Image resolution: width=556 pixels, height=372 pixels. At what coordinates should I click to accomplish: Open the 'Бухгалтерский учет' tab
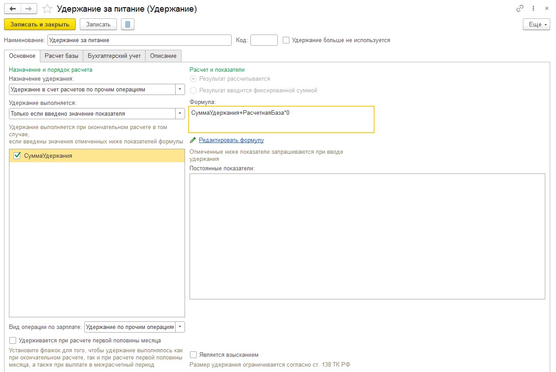(x=114, y=56)
